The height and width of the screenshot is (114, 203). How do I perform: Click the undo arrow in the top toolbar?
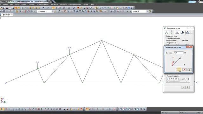click(x=43, y=8)
